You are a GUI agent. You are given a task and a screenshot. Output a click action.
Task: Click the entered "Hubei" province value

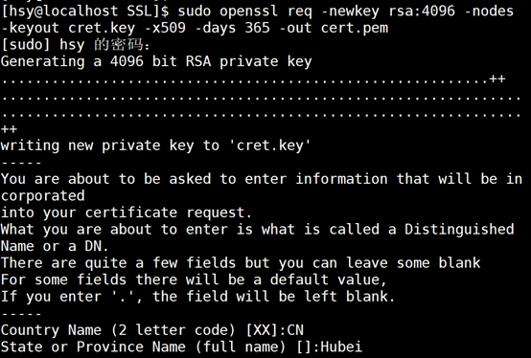(341, 347)
